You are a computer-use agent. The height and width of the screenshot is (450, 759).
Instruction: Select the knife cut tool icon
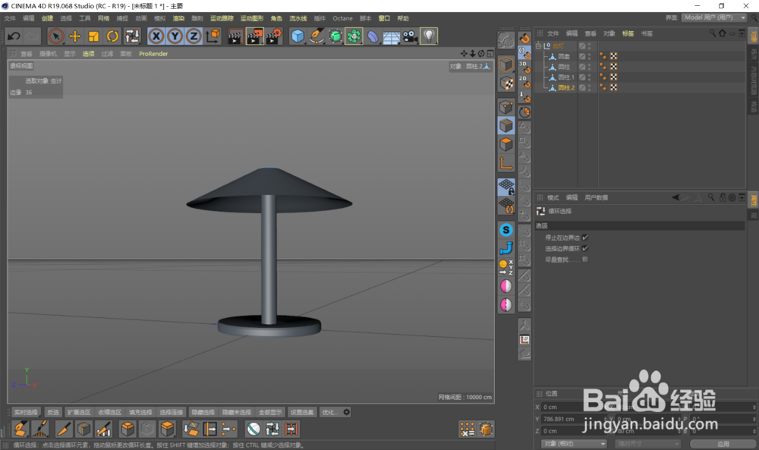coord(64,430)
